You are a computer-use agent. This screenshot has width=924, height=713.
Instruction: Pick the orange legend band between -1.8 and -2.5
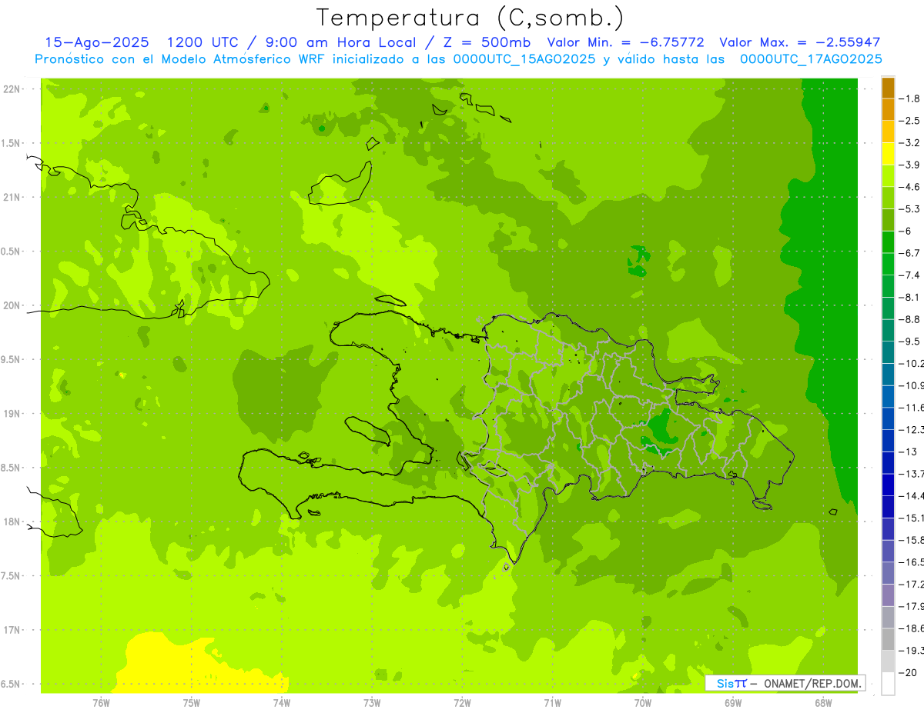click(x=888, y=109)
